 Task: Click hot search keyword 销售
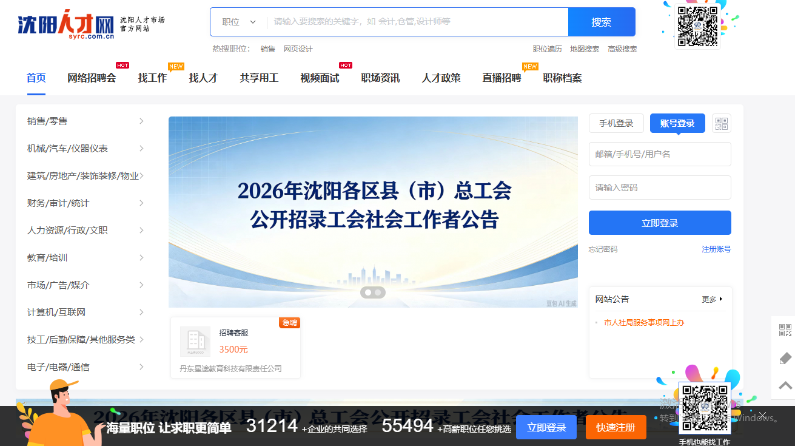pyautogui.click(x=267, y=49)
